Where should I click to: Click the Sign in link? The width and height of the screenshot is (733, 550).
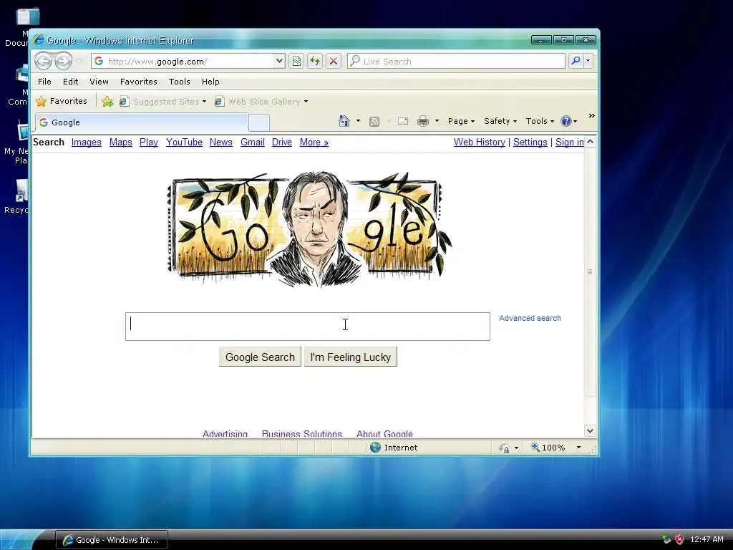569,143
